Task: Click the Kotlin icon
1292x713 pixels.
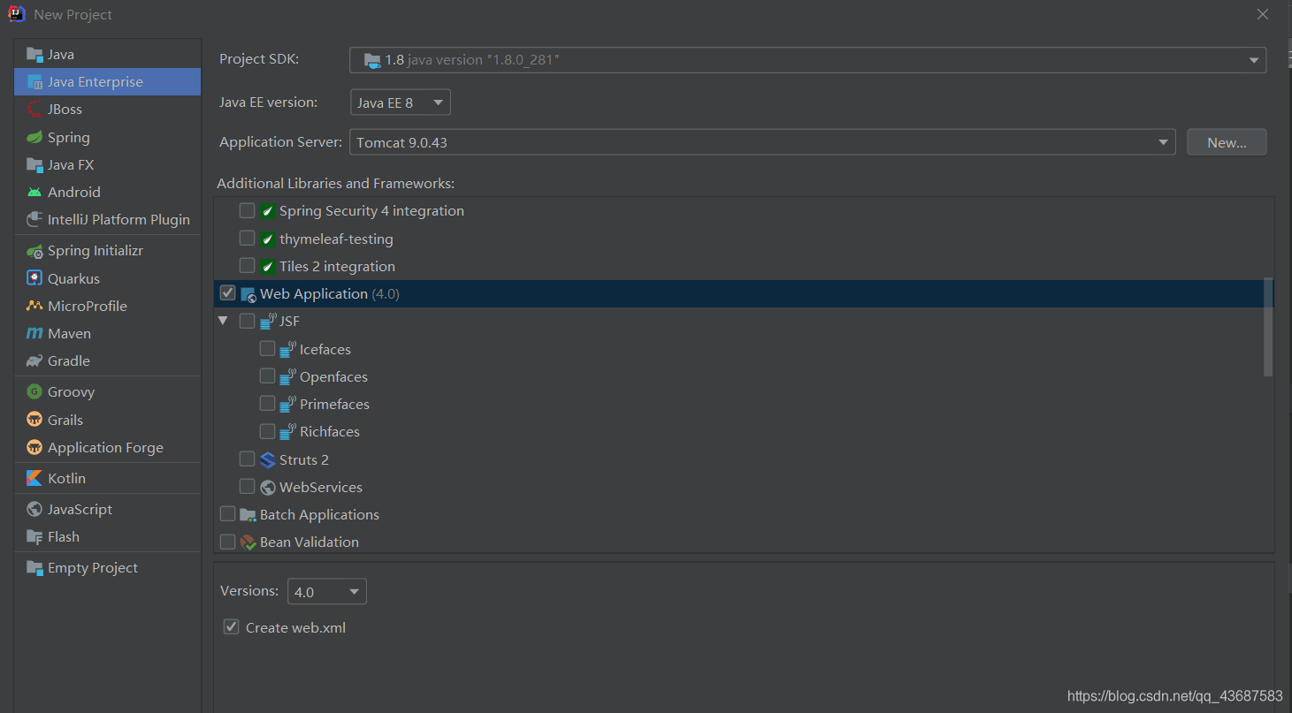Action: (34, 478)
